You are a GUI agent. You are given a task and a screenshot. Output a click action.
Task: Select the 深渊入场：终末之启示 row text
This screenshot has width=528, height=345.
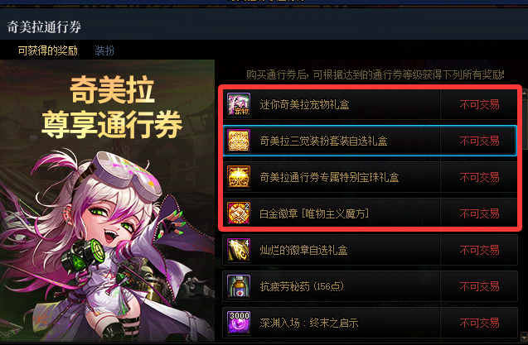point(309,323)
